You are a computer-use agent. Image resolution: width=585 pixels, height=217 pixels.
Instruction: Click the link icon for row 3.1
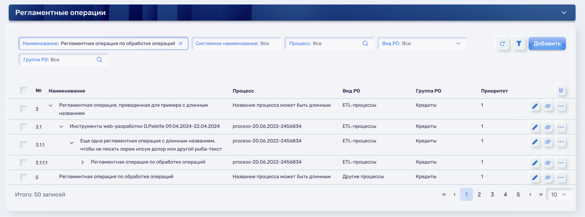pos(548,127)
